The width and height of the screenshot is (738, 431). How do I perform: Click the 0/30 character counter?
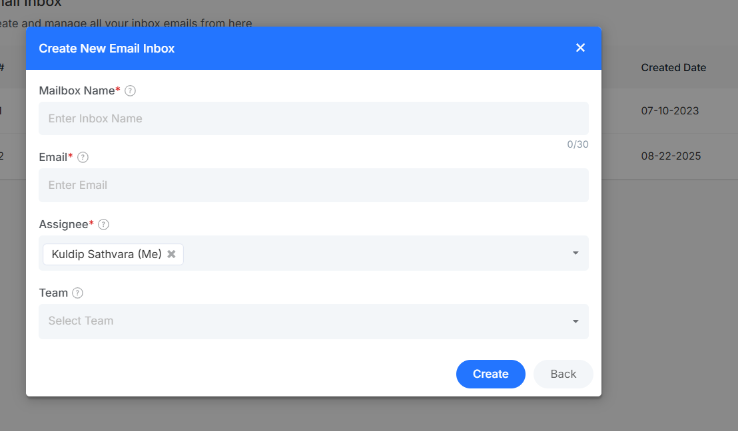577,144
